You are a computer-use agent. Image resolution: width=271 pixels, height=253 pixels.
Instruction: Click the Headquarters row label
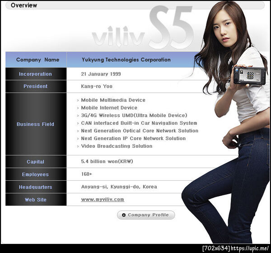tap(35, 187)
